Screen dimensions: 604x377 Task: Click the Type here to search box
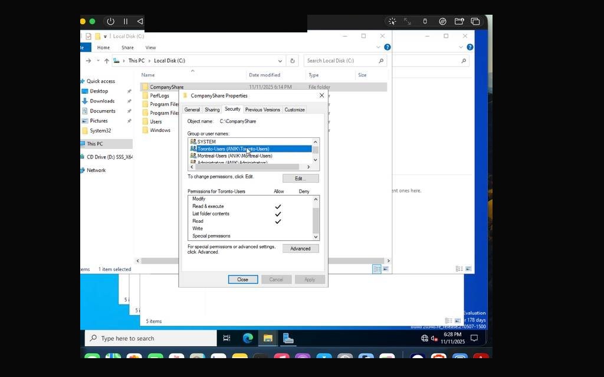[150, 339]
